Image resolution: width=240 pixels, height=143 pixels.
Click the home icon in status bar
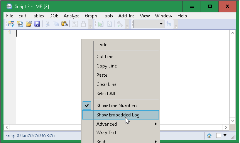pos(209,136)
